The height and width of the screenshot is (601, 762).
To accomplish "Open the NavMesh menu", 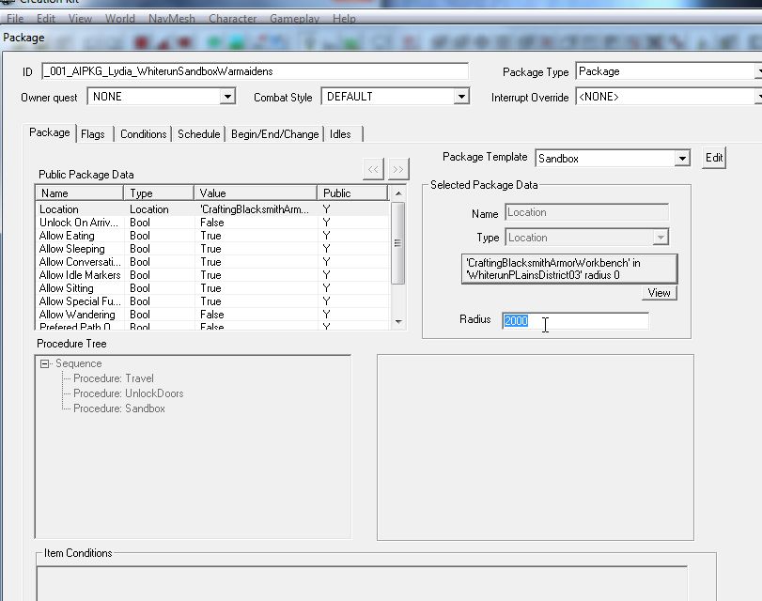I will click(172, 19).
